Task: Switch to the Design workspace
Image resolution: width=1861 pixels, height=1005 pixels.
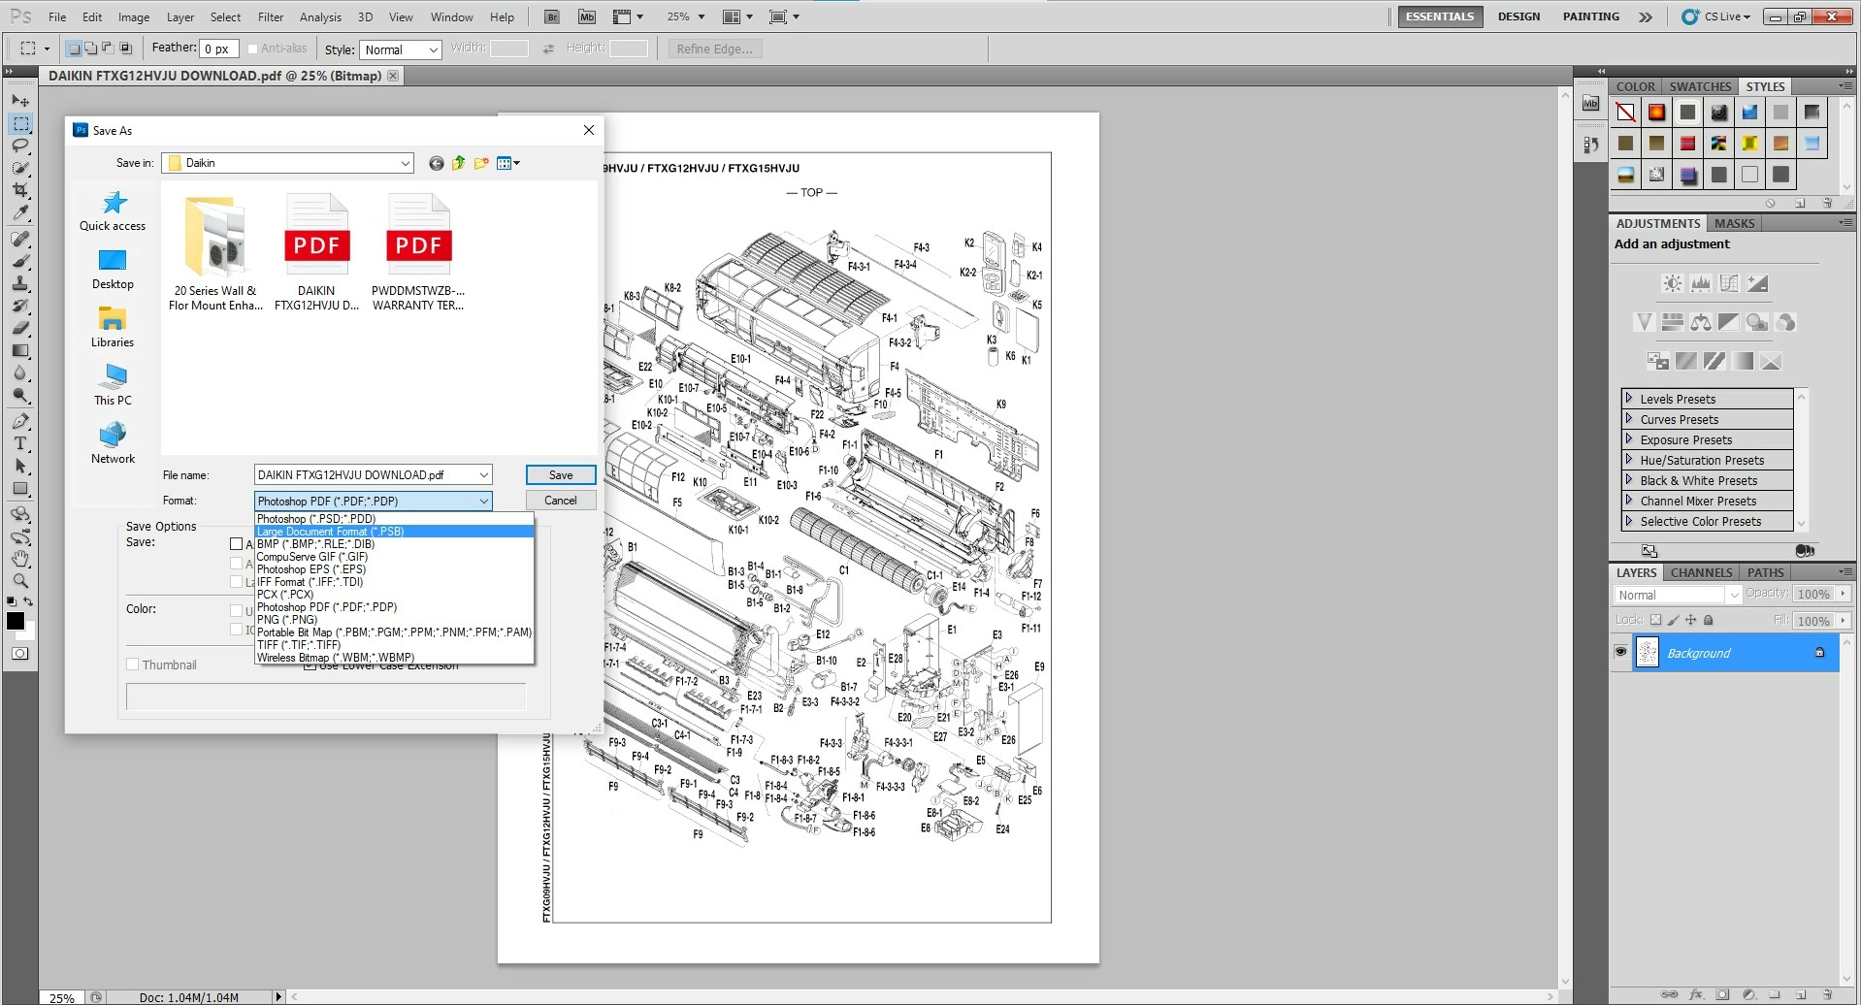Action: (1518, 16)
